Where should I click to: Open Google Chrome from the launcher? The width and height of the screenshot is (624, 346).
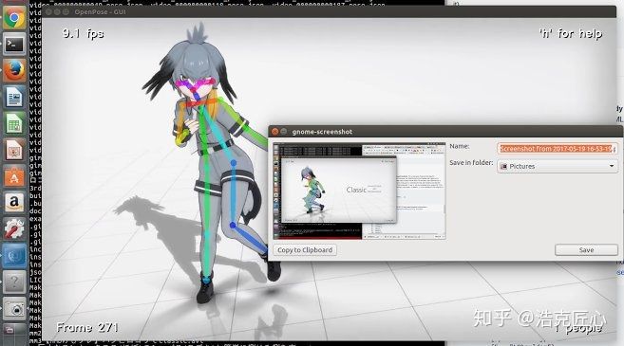(14, 18)
